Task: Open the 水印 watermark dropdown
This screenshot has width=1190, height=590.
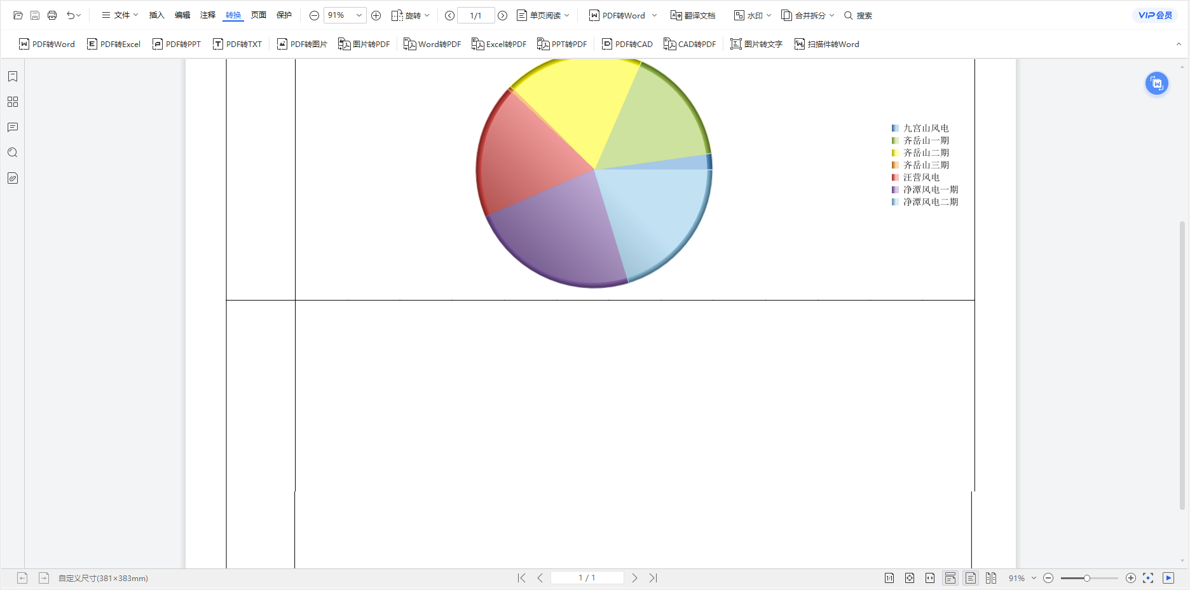Action: (753, 15)
